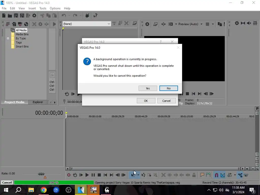
Task: Open the Options menu
Action: pyautogui.click(x=55, y=8)
